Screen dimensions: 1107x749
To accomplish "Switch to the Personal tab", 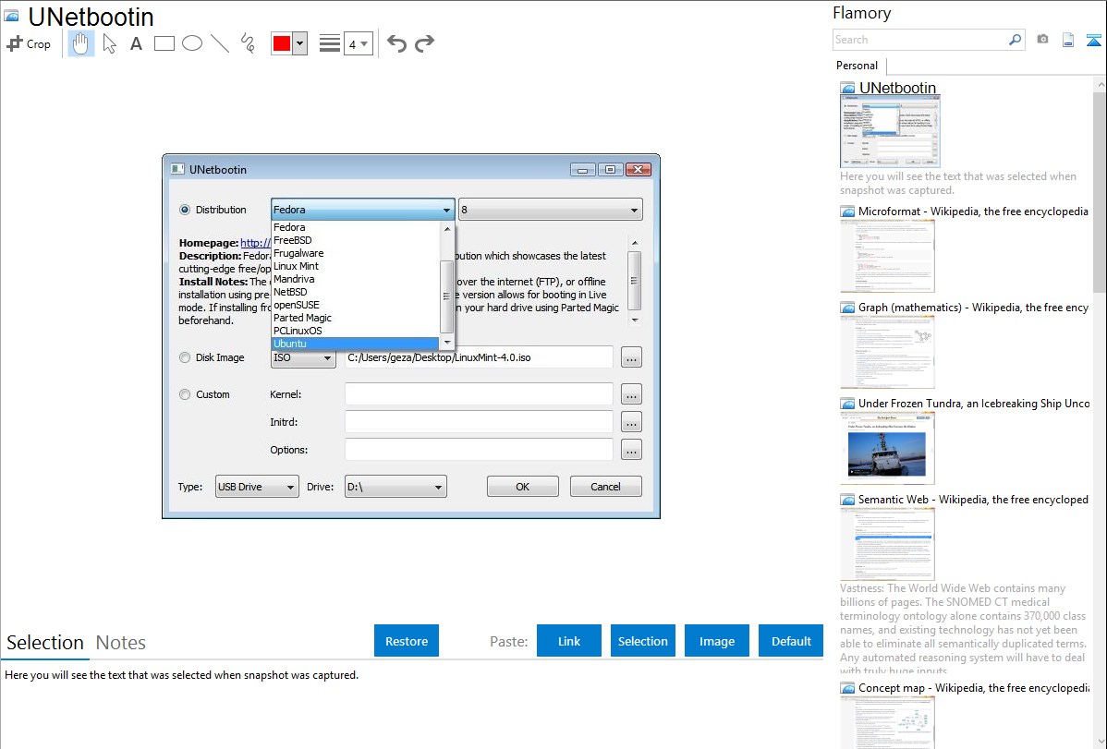I will 858,66.
